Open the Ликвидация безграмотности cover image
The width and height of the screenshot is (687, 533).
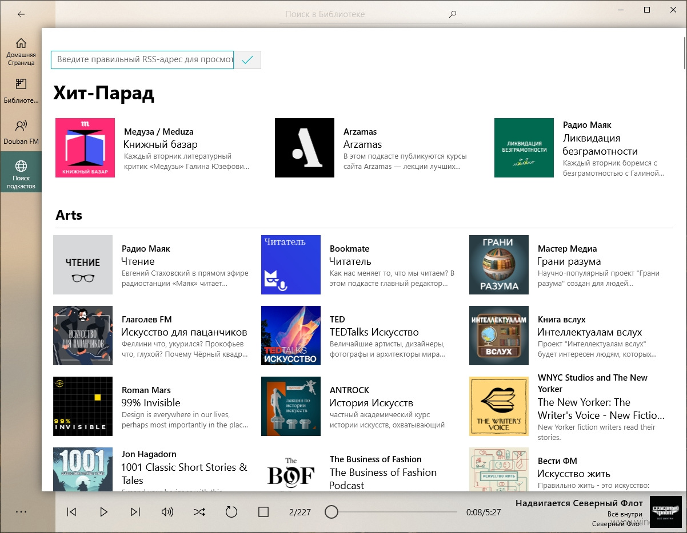point(524,148)
